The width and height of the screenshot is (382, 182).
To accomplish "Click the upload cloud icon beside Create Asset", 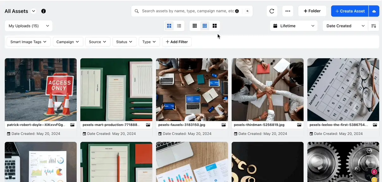I will pos(374,11).
